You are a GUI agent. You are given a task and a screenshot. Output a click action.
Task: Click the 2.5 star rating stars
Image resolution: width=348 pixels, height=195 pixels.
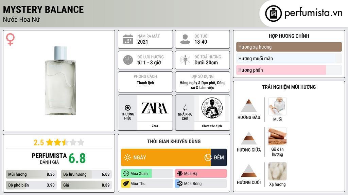[x=65, y=142]
